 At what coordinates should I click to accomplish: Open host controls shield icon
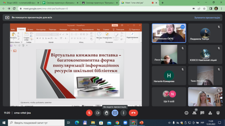[x=218, y=113]
